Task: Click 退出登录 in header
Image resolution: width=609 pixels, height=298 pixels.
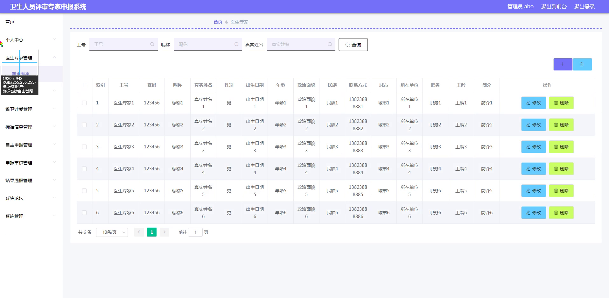Action: pos(584,6)
